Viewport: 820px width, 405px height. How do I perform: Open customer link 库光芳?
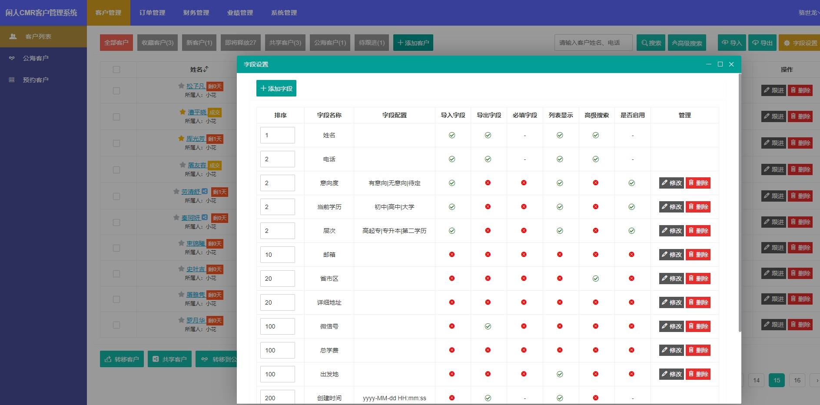[196, 139]
